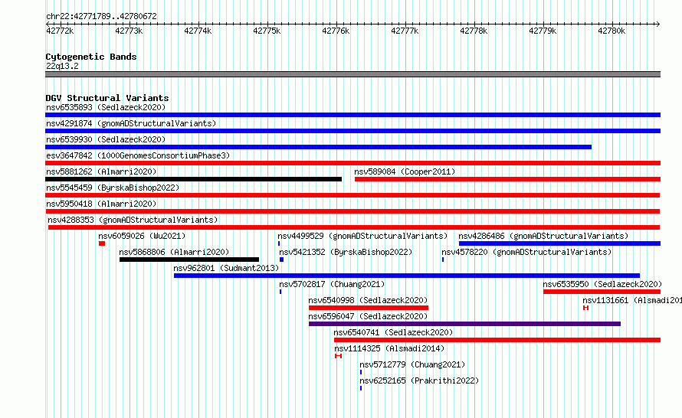Click the black bar under nsv5881262
Viewport: 682px width, 418px height.
[x=194, y=179]
